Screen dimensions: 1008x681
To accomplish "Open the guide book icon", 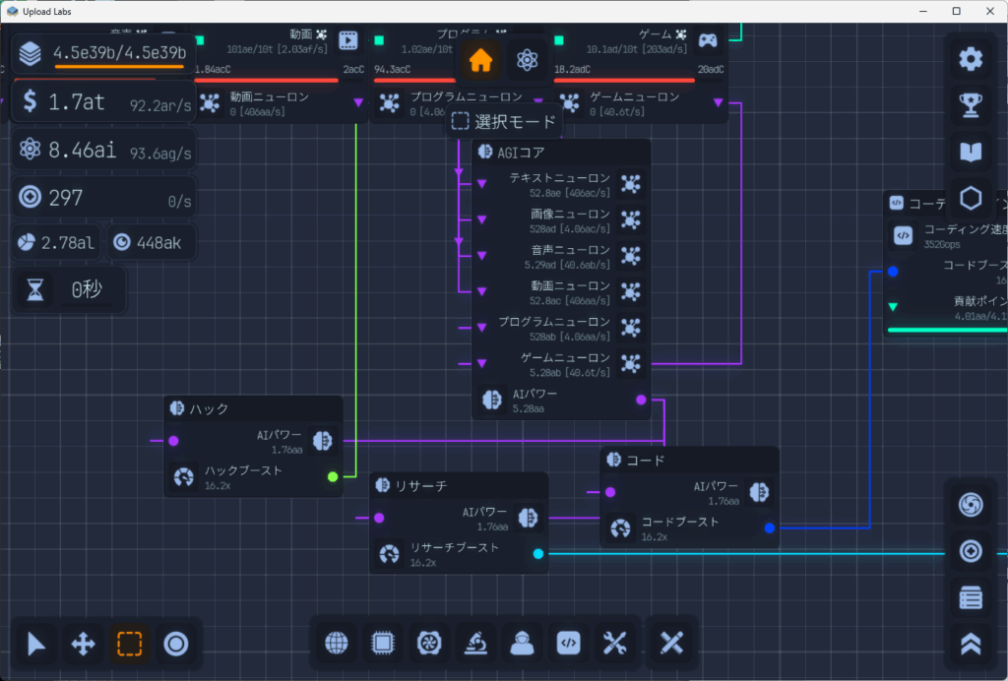I will 971,152.
